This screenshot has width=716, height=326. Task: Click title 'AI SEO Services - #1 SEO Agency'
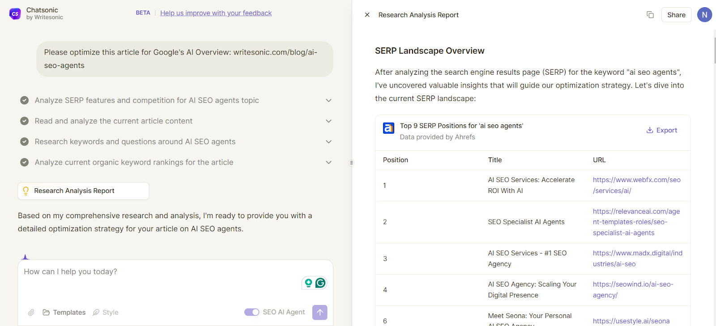pyautogui.click(x=527, y=258)
